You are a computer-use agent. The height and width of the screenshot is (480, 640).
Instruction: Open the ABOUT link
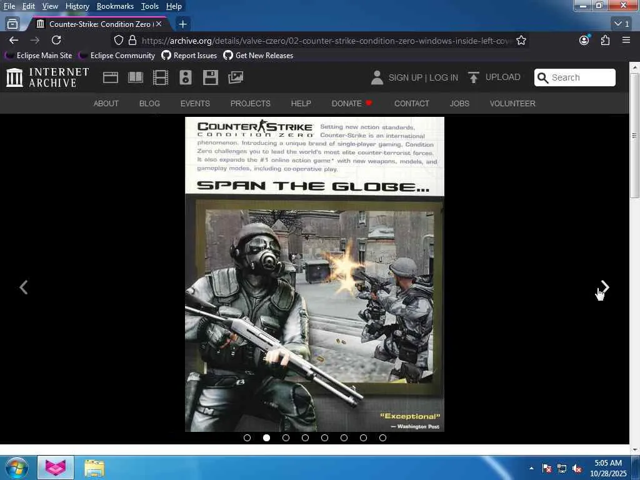coord(106,104)
